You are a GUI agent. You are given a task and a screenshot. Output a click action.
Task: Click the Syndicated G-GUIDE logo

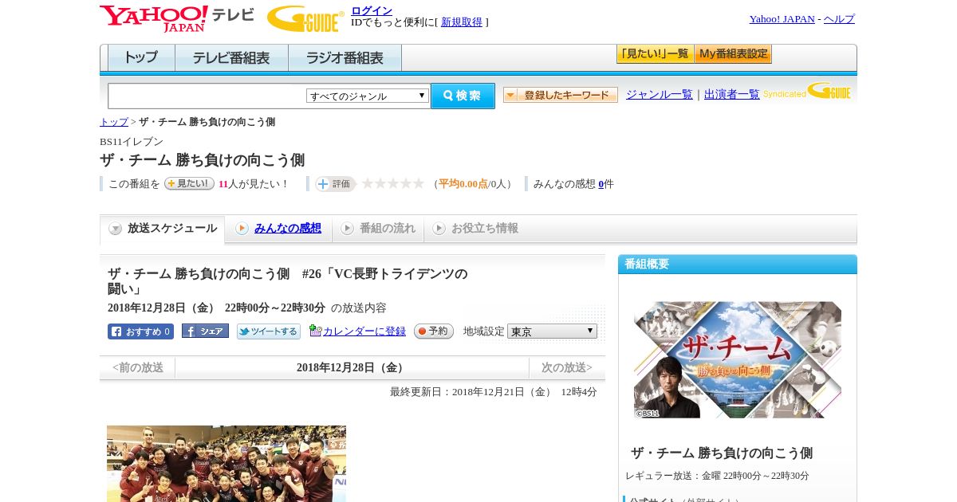[x=807, y=92]
